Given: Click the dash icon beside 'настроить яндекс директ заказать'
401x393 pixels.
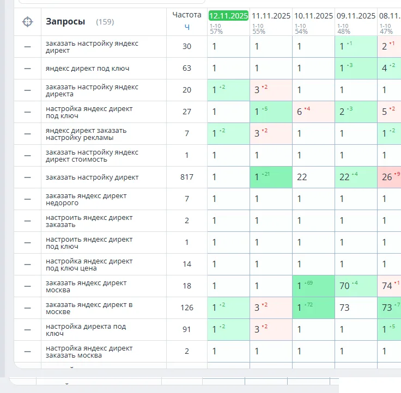Looking at the screenshot, I should point(28,221).
